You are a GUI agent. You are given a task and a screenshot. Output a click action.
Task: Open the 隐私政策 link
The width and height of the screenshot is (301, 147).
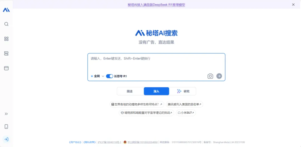coord(89,142)
